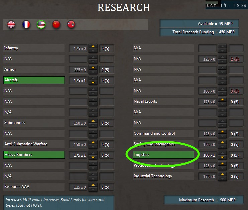Screen dimensions: 248x210
Task: Increase Infantry research with up arrow
Action: point(93,46)
